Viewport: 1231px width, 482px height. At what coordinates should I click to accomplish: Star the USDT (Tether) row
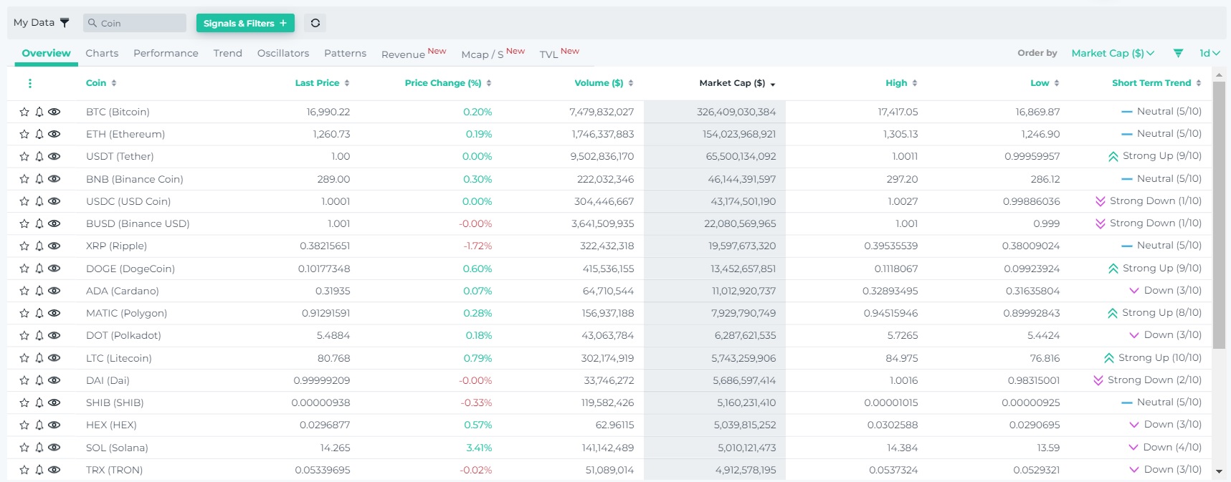pos(24,156)
